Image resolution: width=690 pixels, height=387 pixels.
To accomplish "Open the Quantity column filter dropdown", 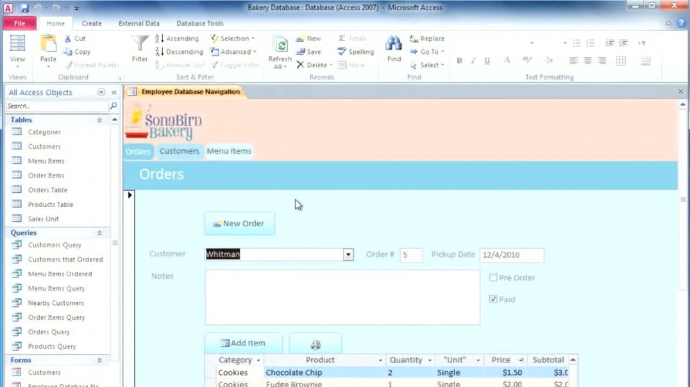I will (430, 360).
